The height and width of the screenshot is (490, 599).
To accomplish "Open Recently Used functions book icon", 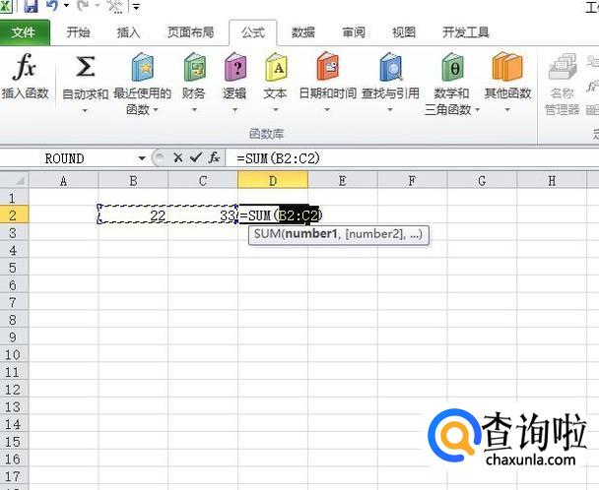I will (142, 67).
